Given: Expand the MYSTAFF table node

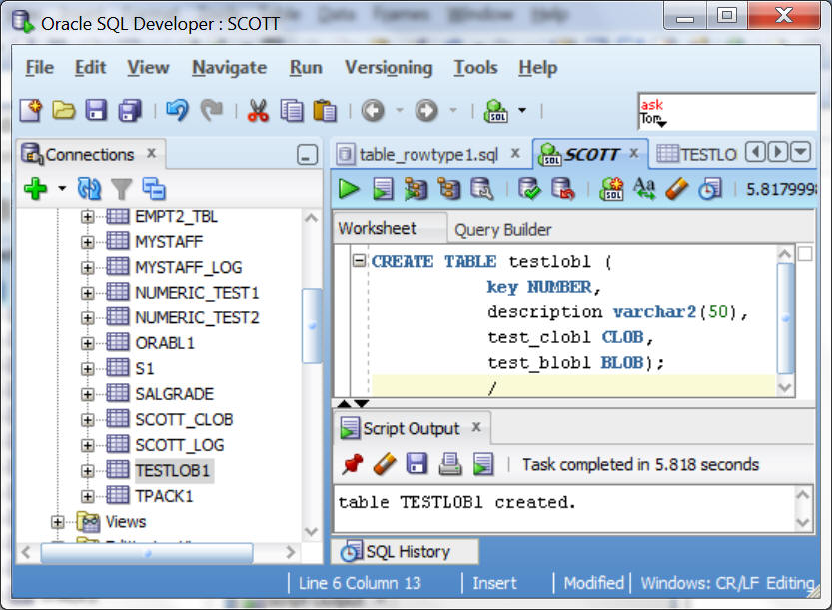Looking at the screenshot, I should coord(88,242).
